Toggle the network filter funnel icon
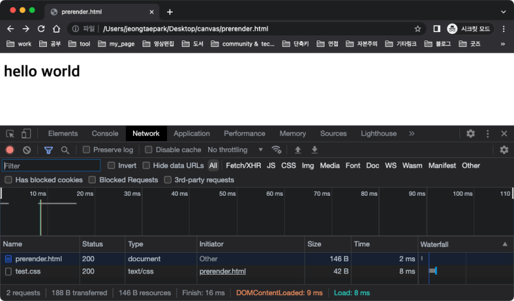 [x=48, y=150]
